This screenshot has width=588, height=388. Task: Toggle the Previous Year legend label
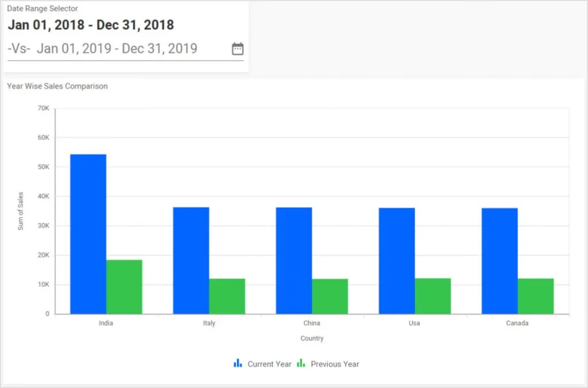tap(335, 364)
